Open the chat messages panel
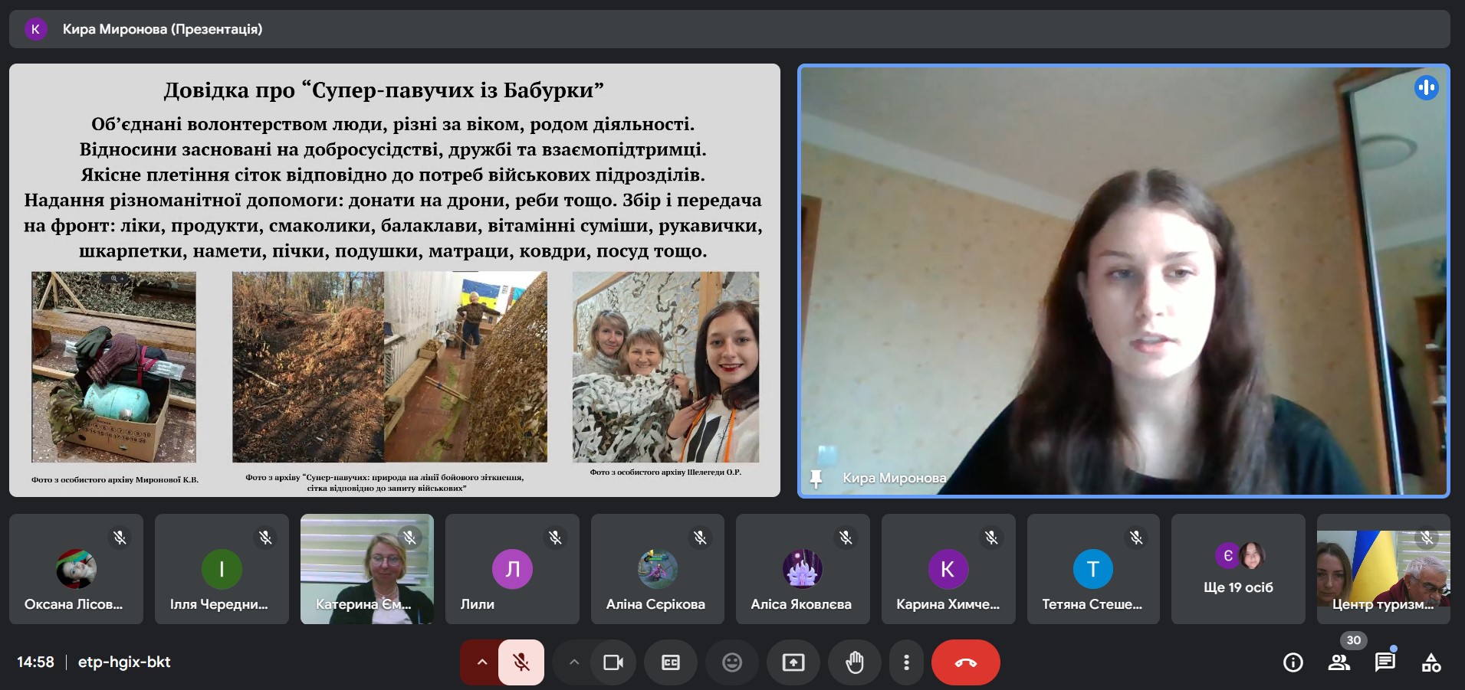Screen dimensions: 1465x690 click(x=1385, y=662)
